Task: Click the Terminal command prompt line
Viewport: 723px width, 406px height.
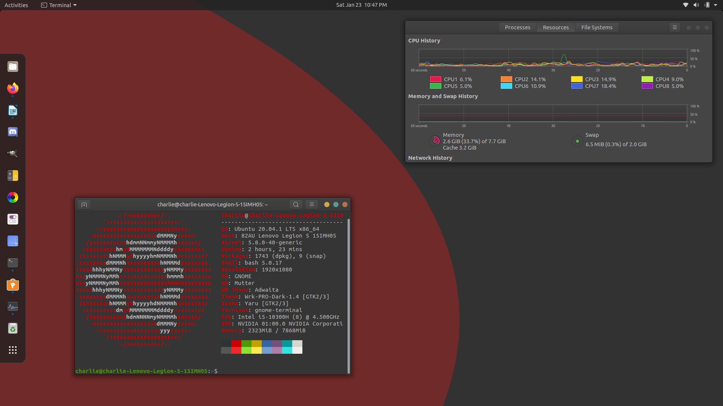Action: [146, 371]
